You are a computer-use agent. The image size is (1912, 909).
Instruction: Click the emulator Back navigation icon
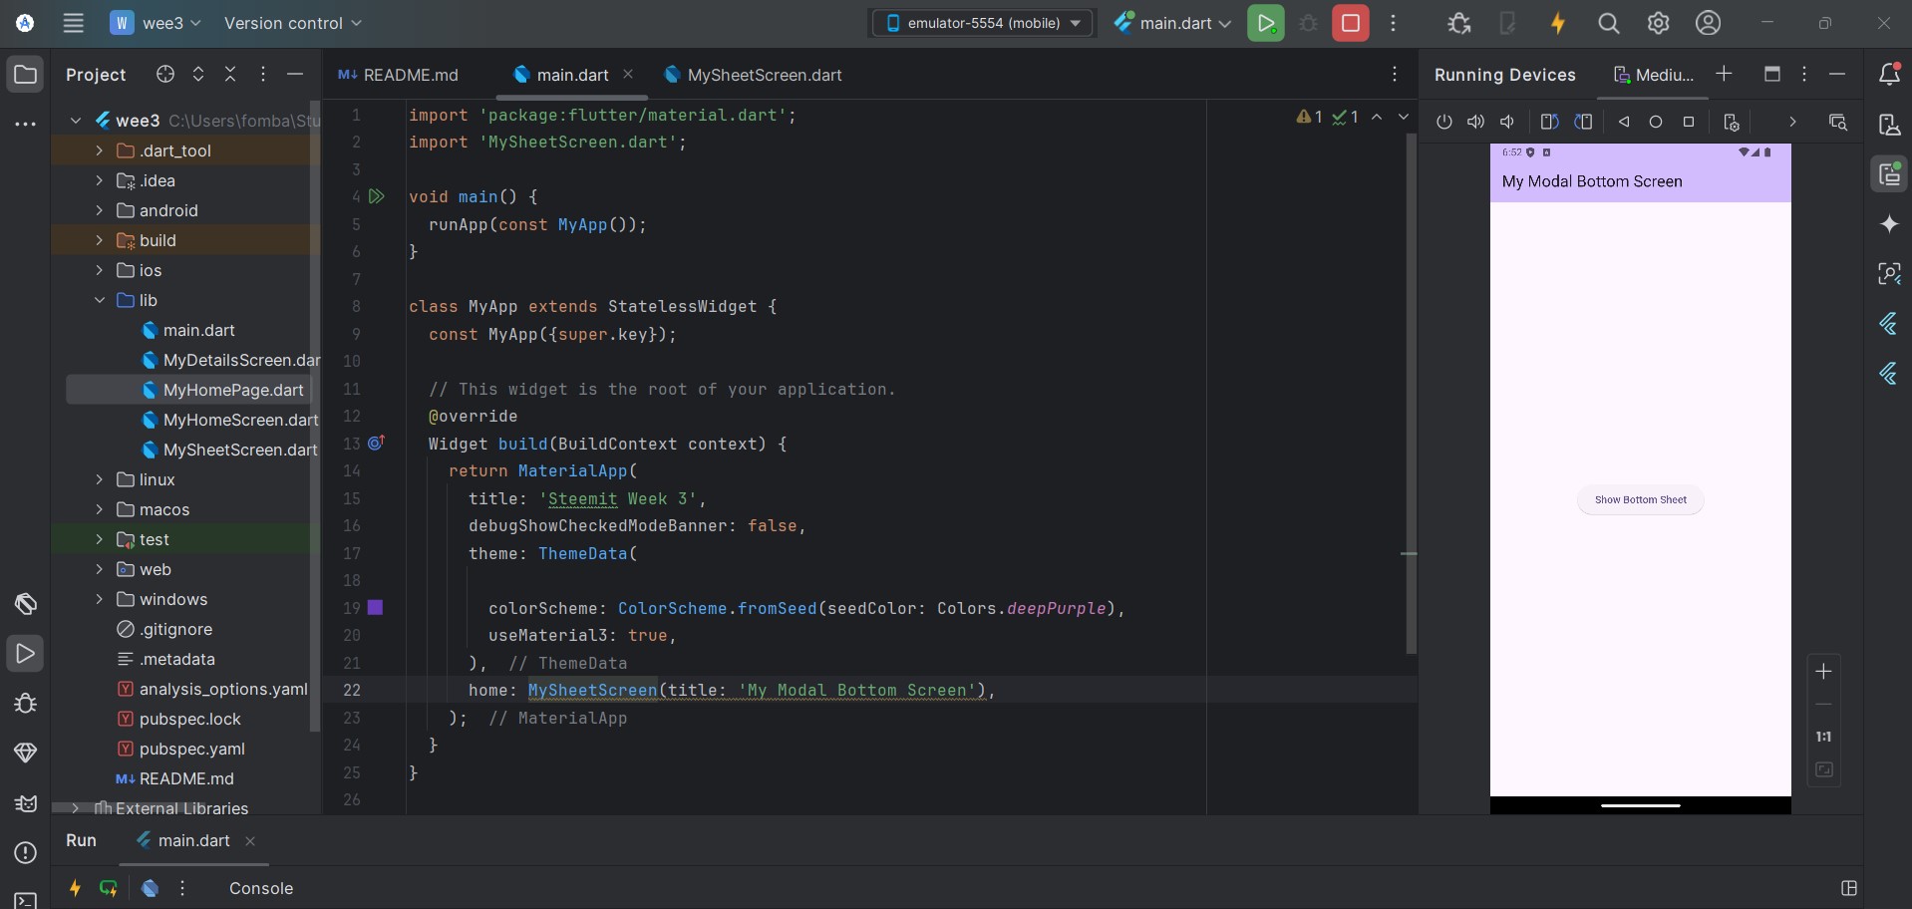point(1624,122)
